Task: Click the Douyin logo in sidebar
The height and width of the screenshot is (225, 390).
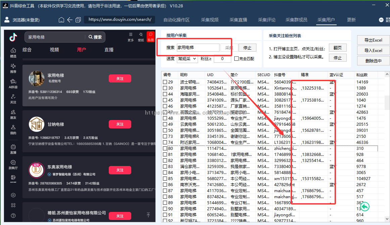Action: point(13,37)
